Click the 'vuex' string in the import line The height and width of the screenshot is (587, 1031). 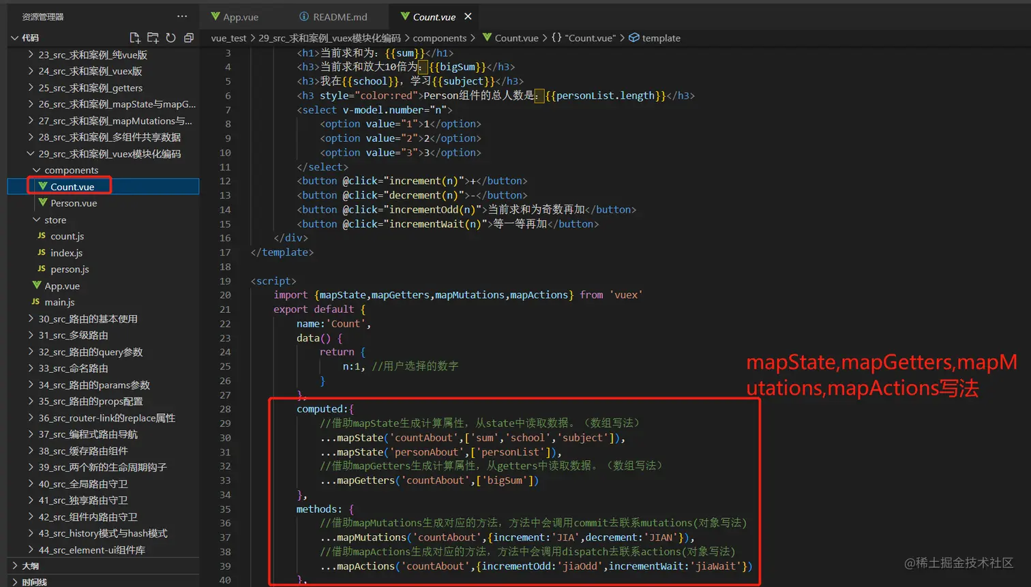[x=626, y=295]
